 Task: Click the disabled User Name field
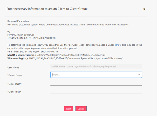[x=96, y=66]
